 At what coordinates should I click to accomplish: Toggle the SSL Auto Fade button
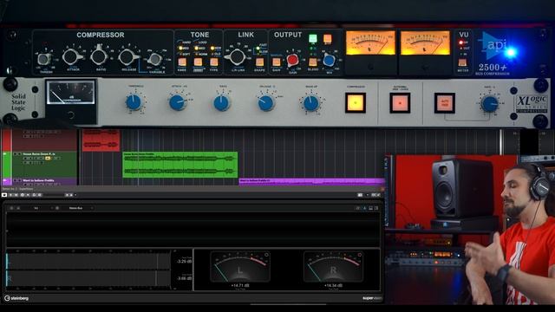[x=445, y=103]
